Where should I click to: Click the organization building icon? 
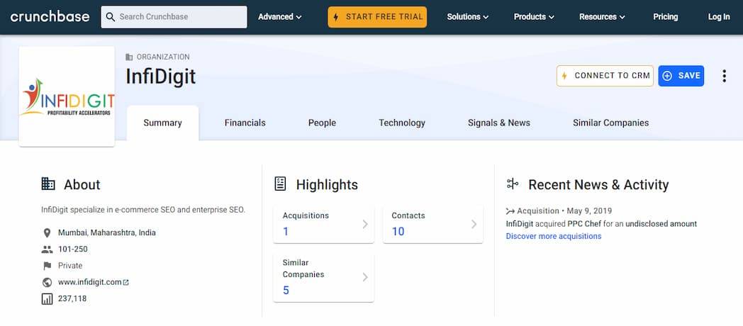(129, 57)
